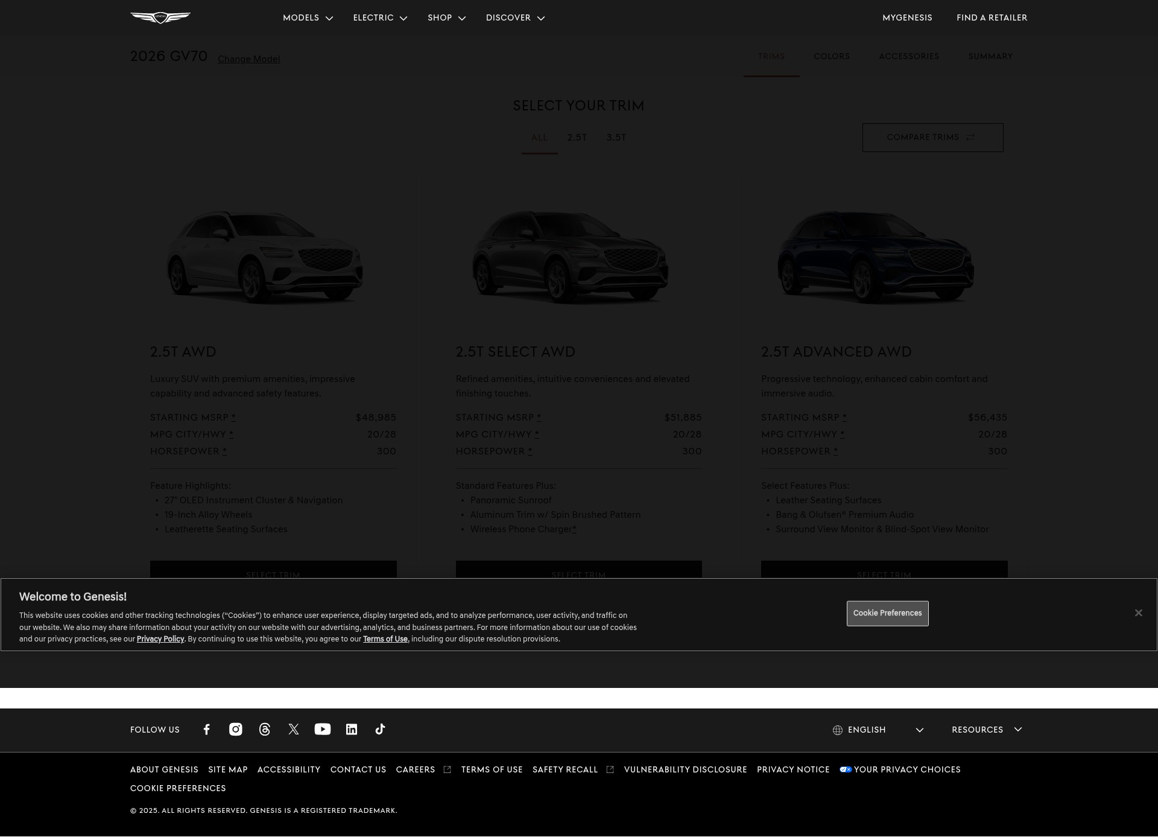This screenshot has width=1158, height=837.
Task: Expand the Resources dropdown
Action: (x=987, y=730)
